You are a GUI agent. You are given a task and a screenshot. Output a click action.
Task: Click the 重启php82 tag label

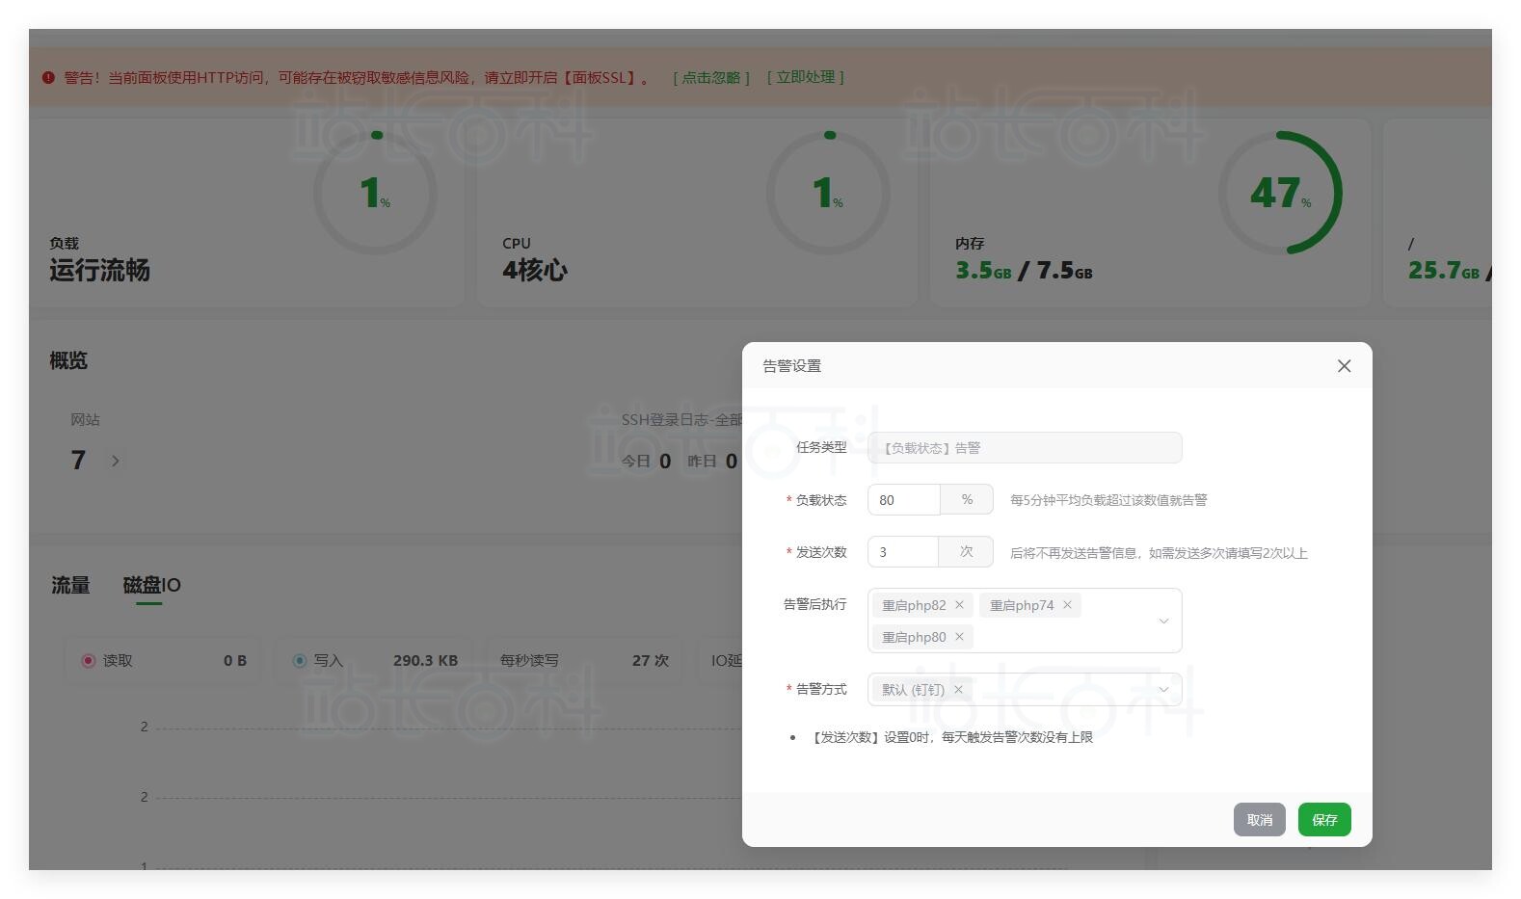tap(914, 605)
